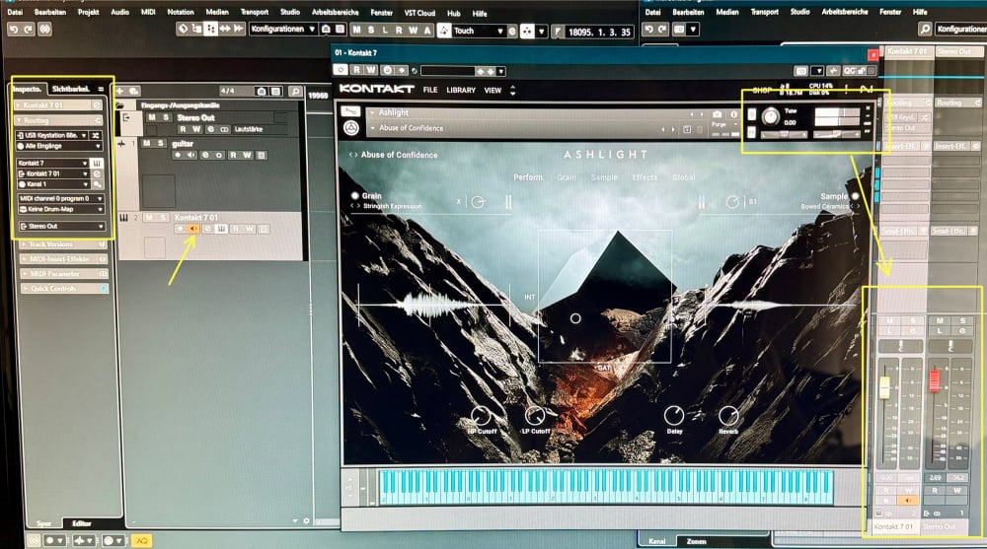Open the Alle Eingänge dropdown
The height and width of the screenshot is (549, 987).
point(59,146)
